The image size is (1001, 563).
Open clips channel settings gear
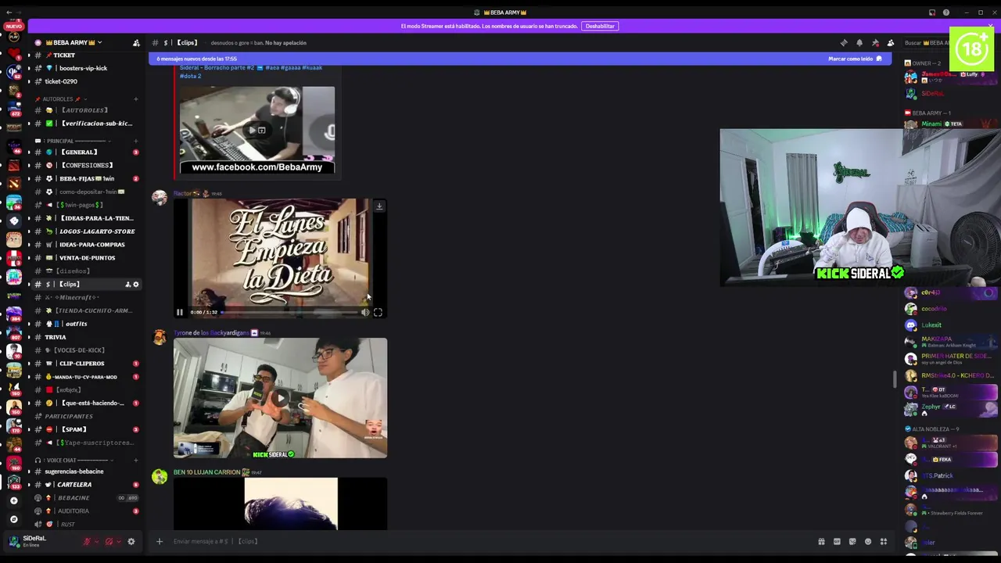click(x=136, y=285)
